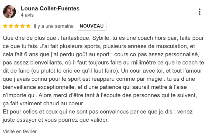Click Louna Collet-Fuentes' profile photo
This screenshot has height=140, width=207.
click(x=9, y=12)
